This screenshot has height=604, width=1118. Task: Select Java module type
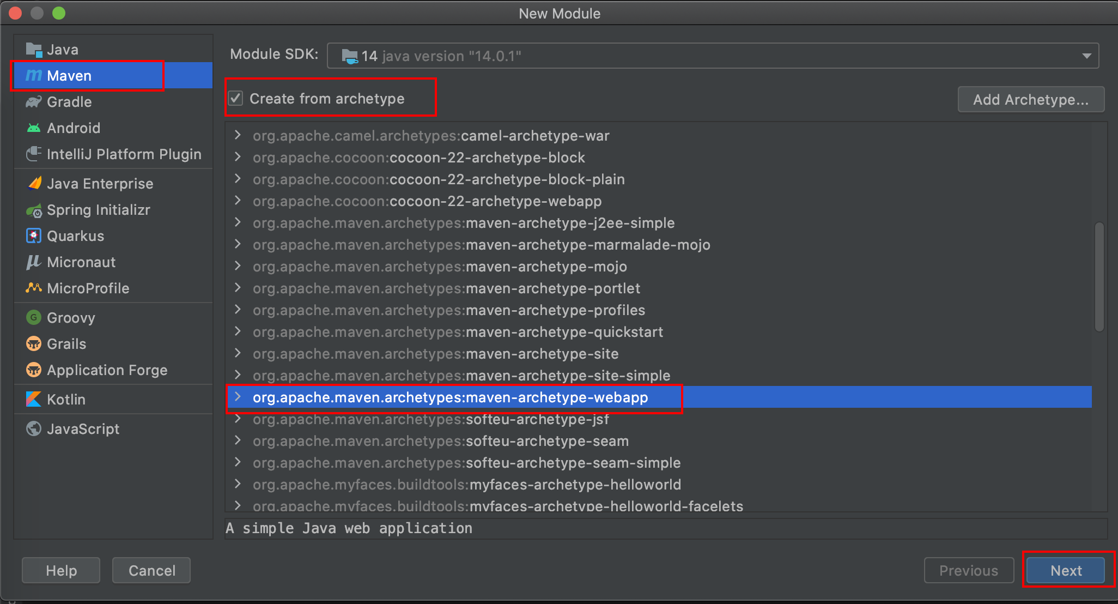113,50
